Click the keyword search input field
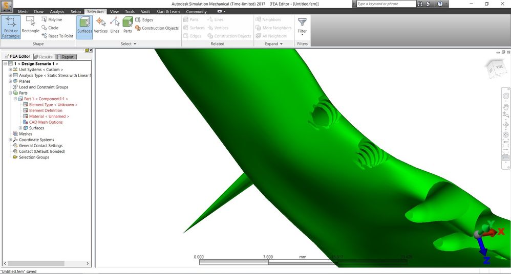The width and height of the screenshot is (511, 274). point(386,4)
